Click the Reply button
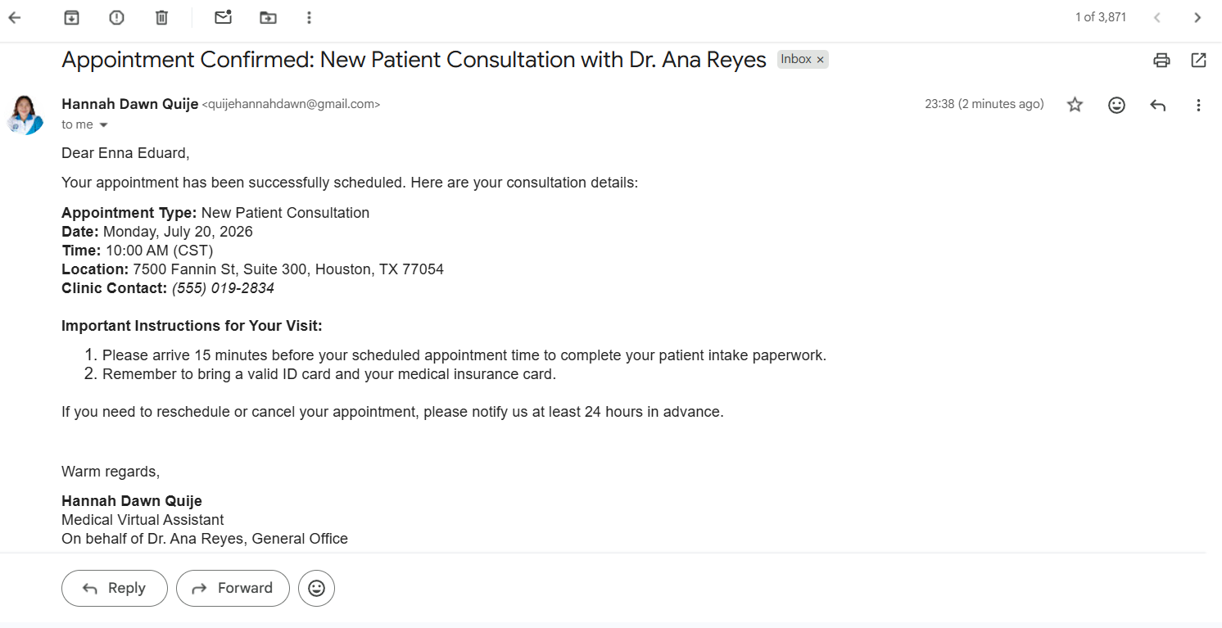The height and width of the screenshot is (628, 1222). click(115, 588)
